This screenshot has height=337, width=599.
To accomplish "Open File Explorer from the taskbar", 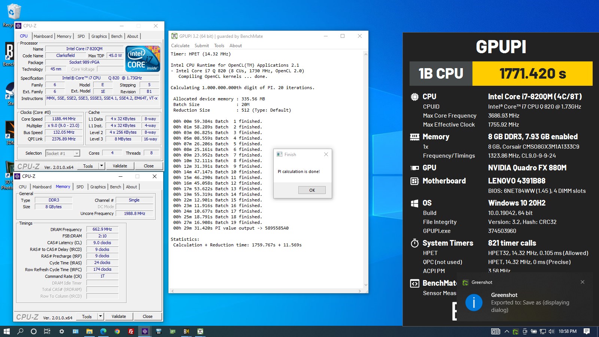I will pyautogui.click(x=89, y=331).
